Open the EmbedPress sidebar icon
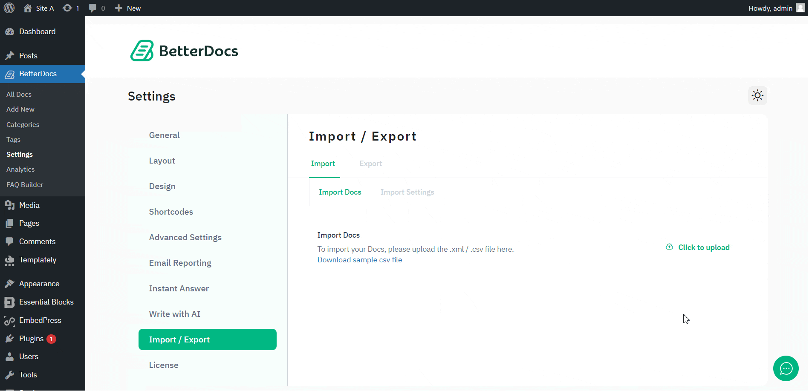 10,320
